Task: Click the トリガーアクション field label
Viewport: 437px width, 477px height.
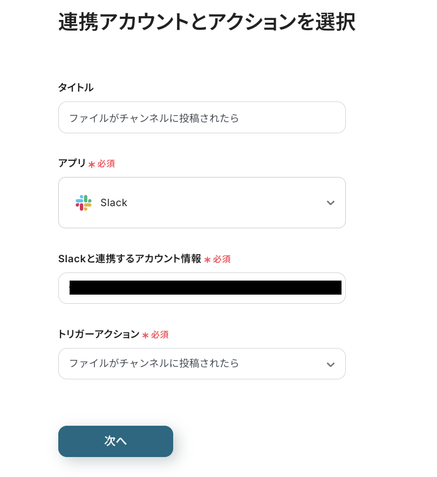Action: 98,335
